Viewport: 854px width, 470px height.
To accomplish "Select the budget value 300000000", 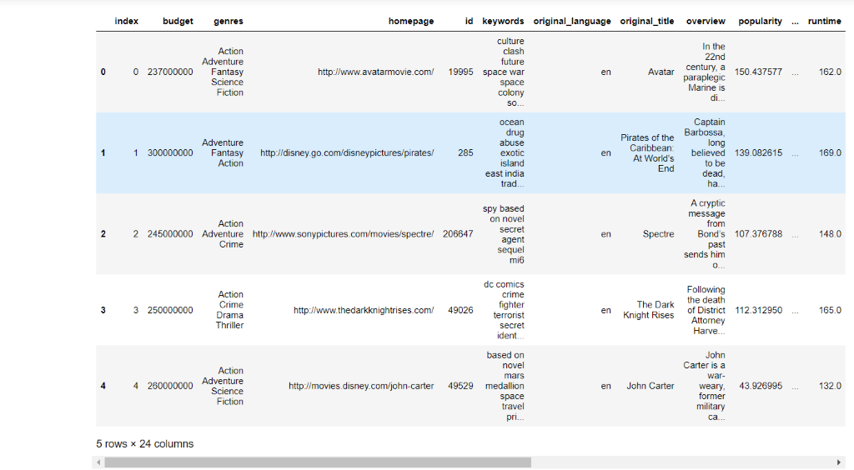I will tap(170, 152).
